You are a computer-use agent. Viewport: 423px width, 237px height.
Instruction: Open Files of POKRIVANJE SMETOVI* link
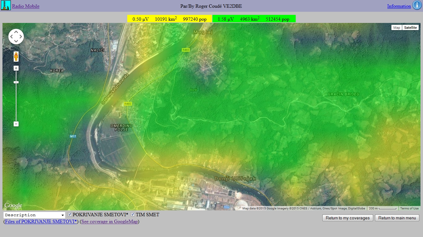coord(41,222)
